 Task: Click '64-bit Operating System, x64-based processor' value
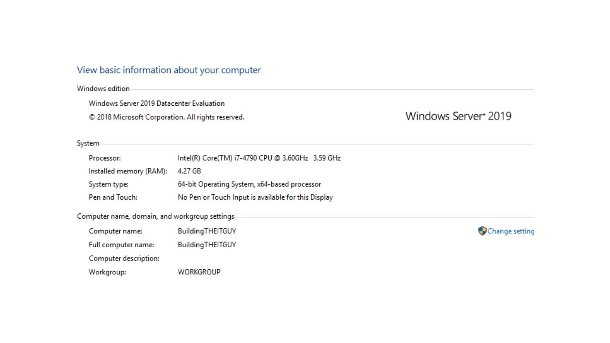pos(249,184)
